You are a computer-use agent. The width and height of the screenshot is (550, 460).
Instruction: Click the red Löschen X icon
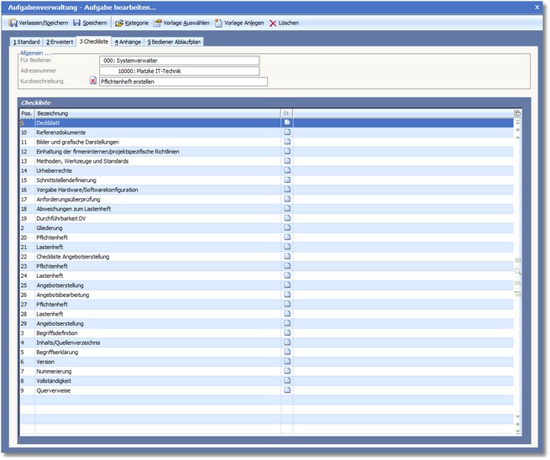[273, 23]
